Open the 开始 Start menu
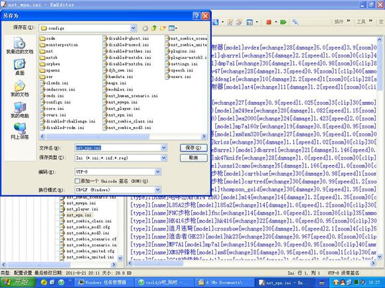The width and height of the screenshot is (385, 288). [x=17, y=282]
